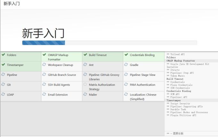Screen dimensions: 218x137
Task: Click Pipeline: Supporting APIs log entry
Action: 185,106
